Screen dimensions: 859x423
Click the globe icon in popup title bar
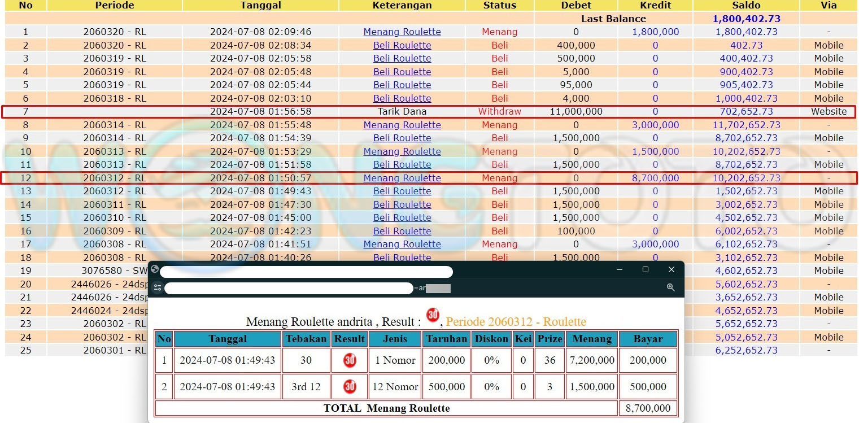pyautogui.click(x=155, y=269)
